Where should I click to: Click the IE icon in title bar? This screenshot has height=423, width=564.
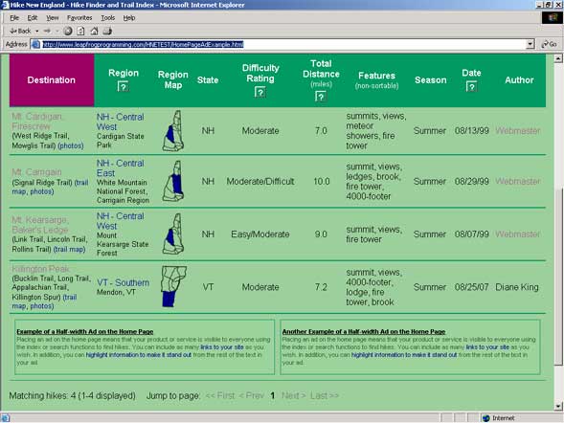click(5, 5)
